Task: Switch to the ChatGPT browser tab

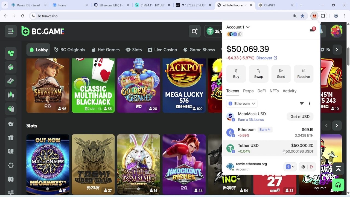Action: [276, 5]
